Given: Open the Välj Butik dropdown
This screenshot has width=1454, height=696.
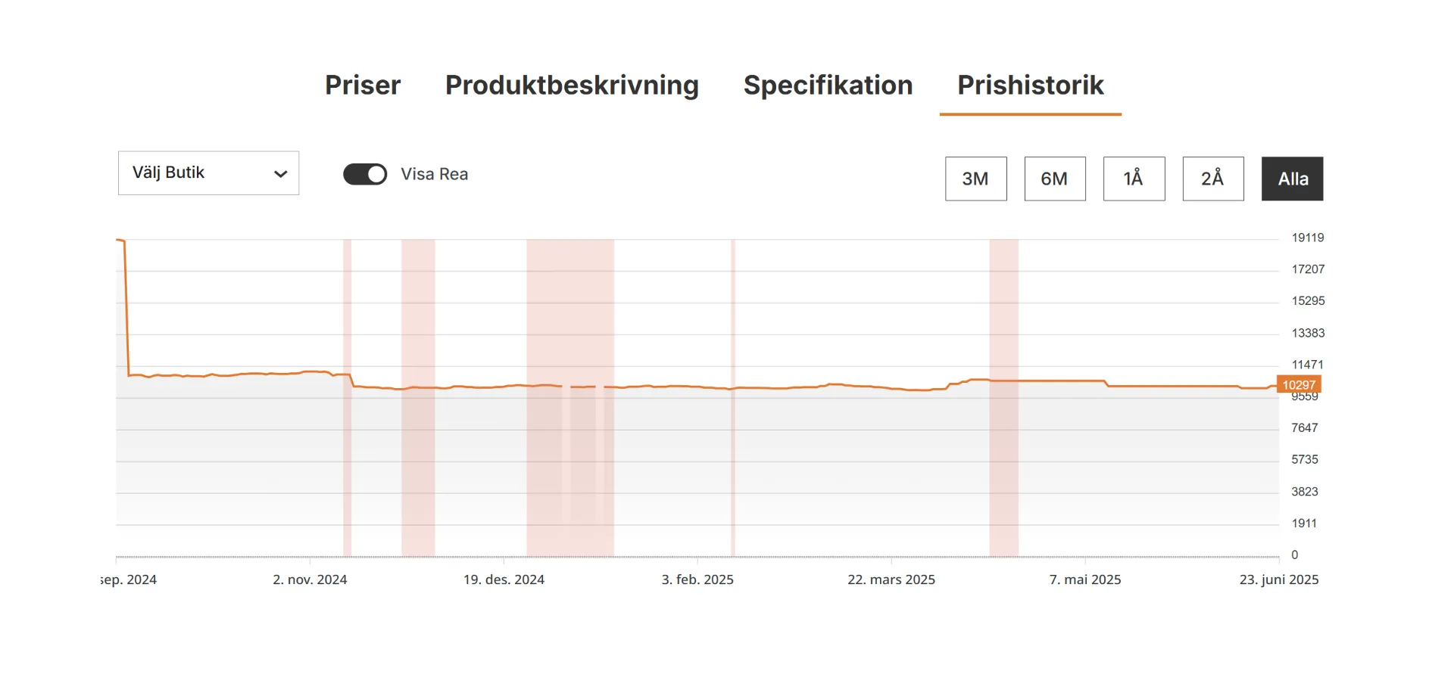Looking at the screenshot, I should (x=208, y=173).
